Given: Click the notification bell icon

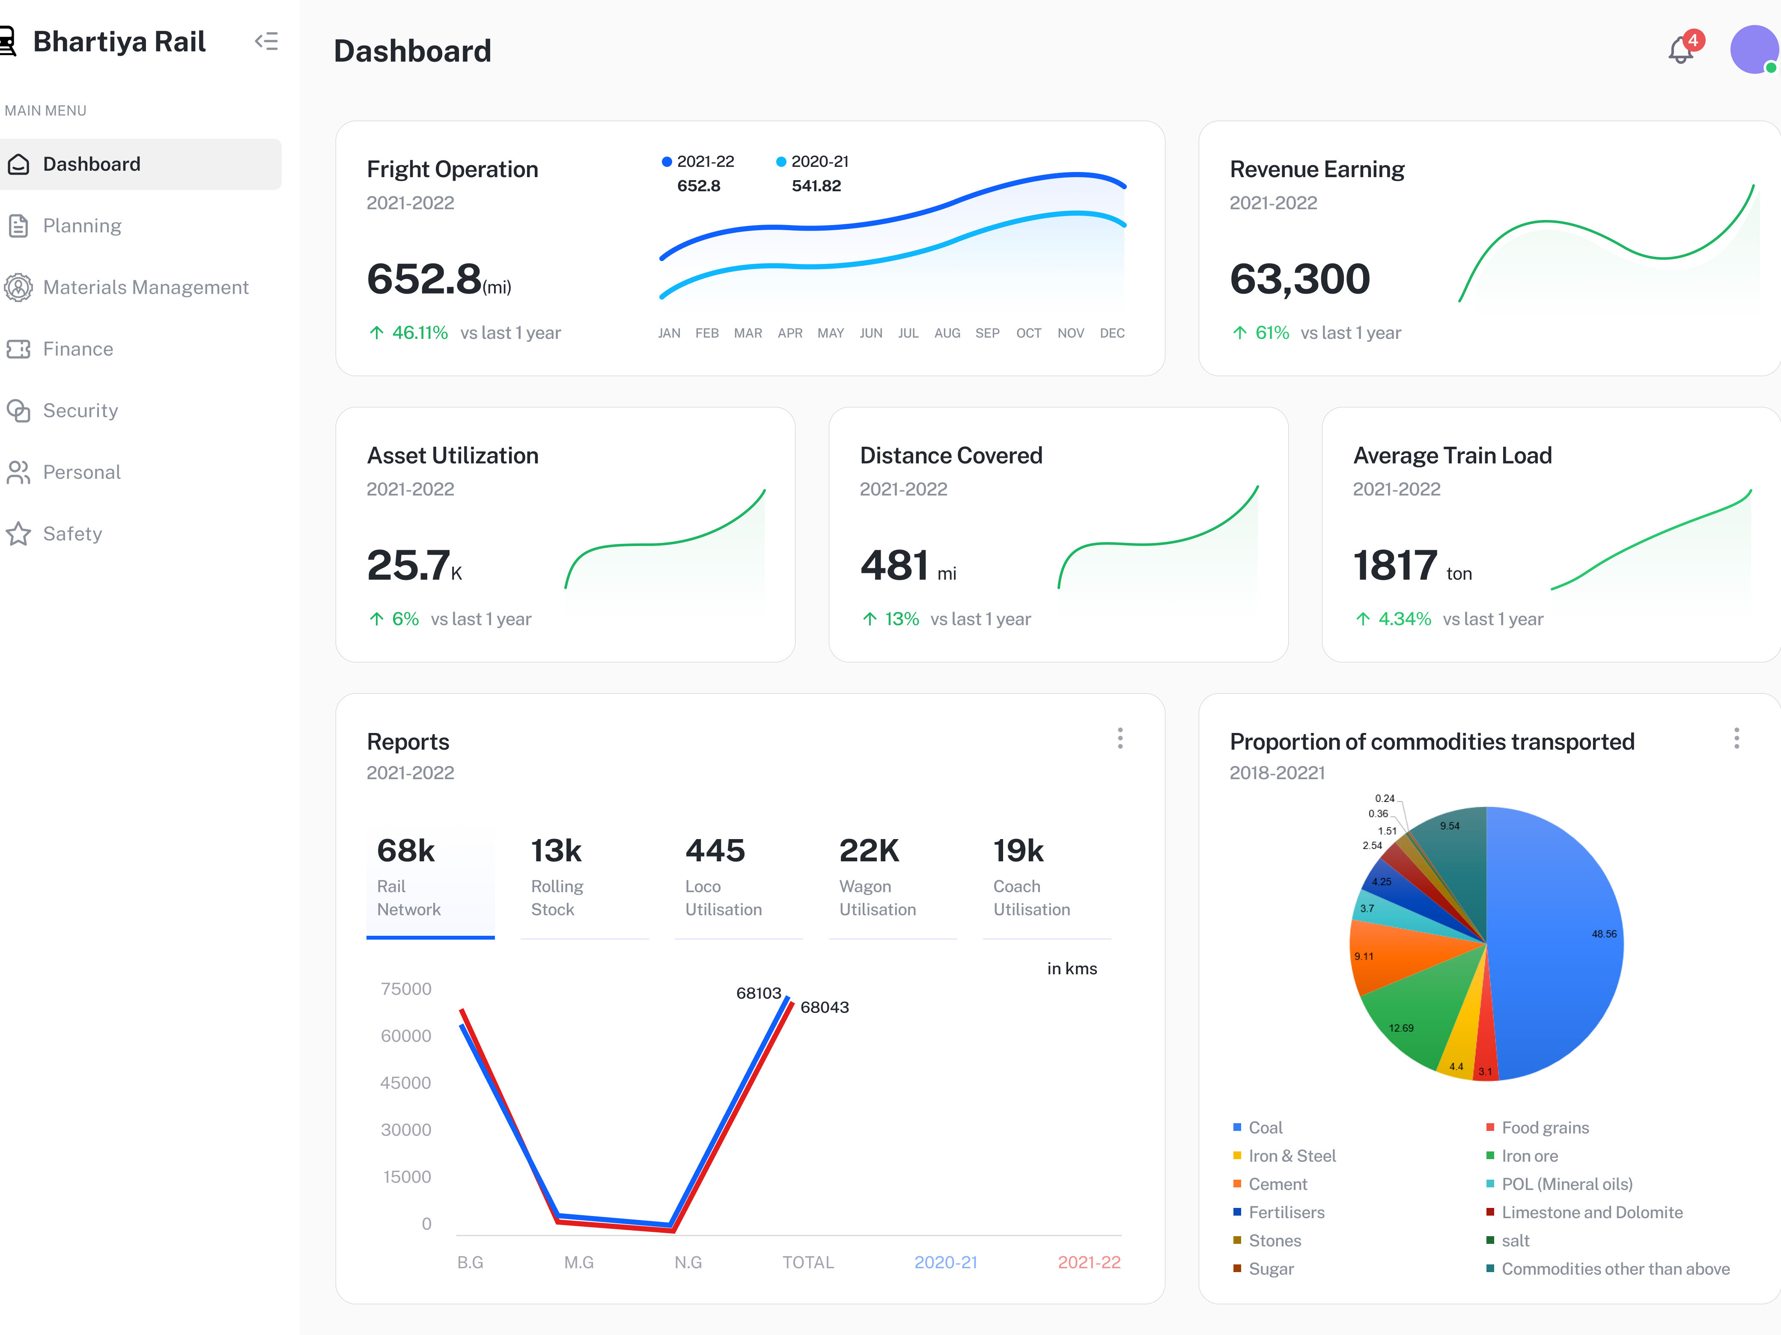Looking at the screenshot, I should [x=1680, y=50].
